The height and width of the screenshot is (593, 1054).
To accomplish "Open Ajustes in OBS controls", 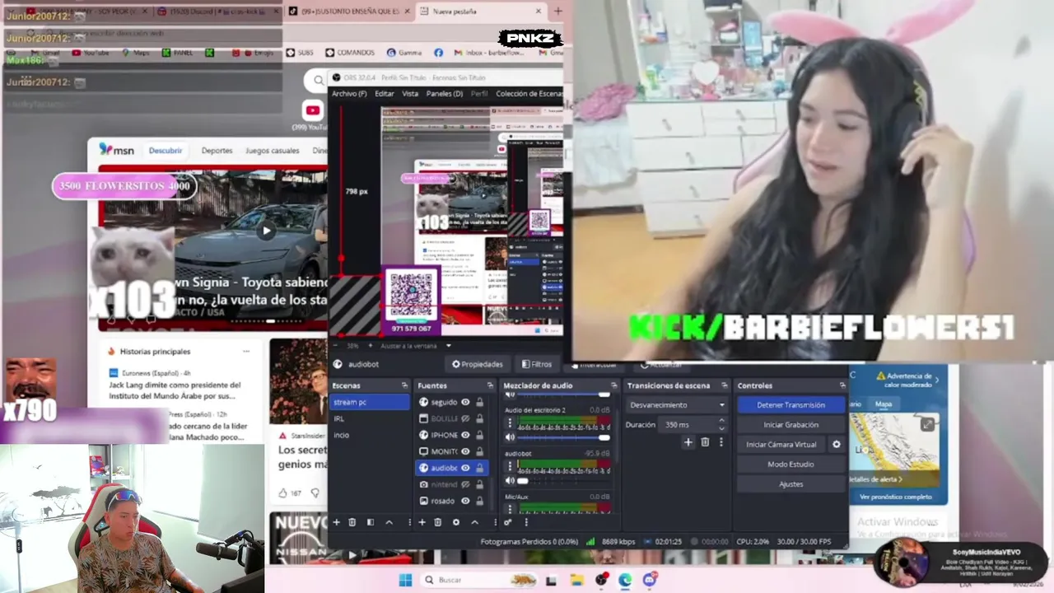I will [x=790, y=484].
